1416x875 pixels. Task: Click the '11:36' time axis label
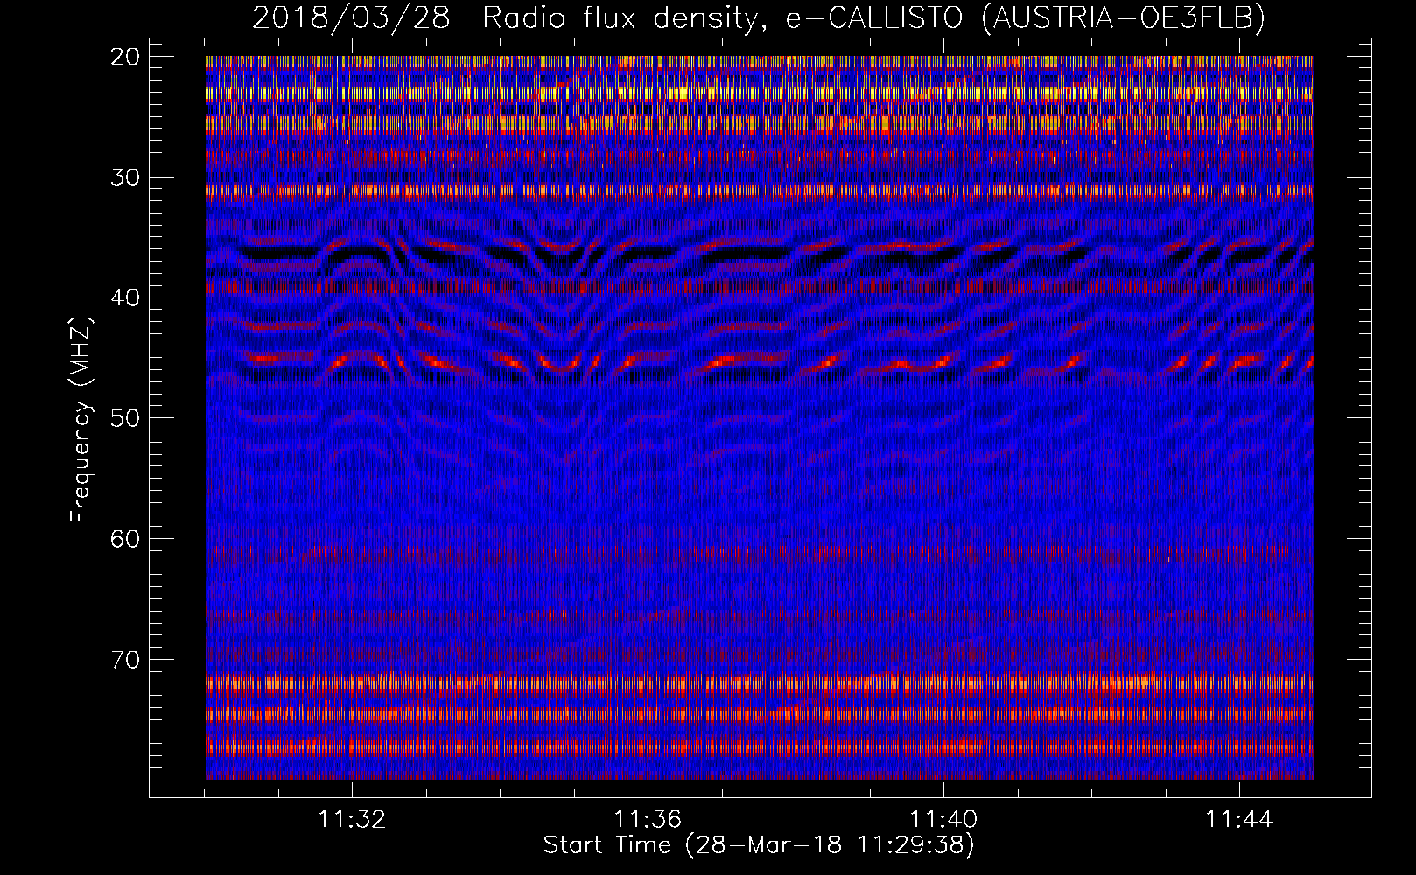coord(648,820)
